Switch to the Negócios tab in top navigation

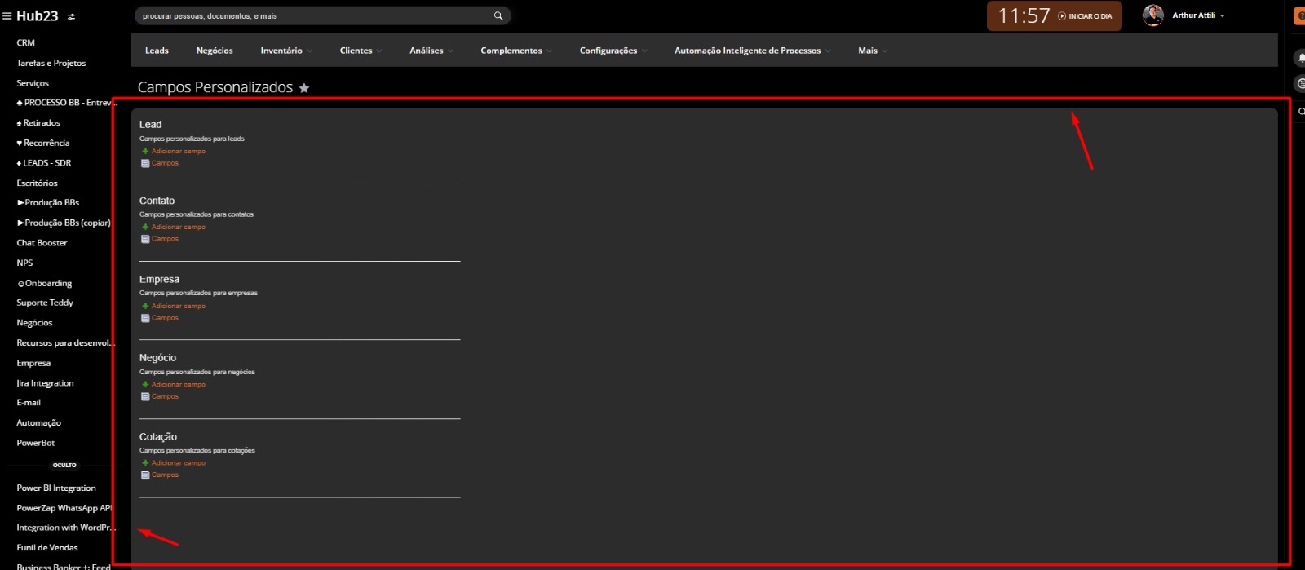tap(215, 51)
